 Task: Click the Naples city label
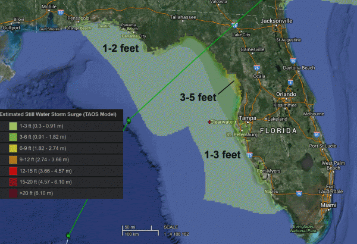(x=271, y=192)
